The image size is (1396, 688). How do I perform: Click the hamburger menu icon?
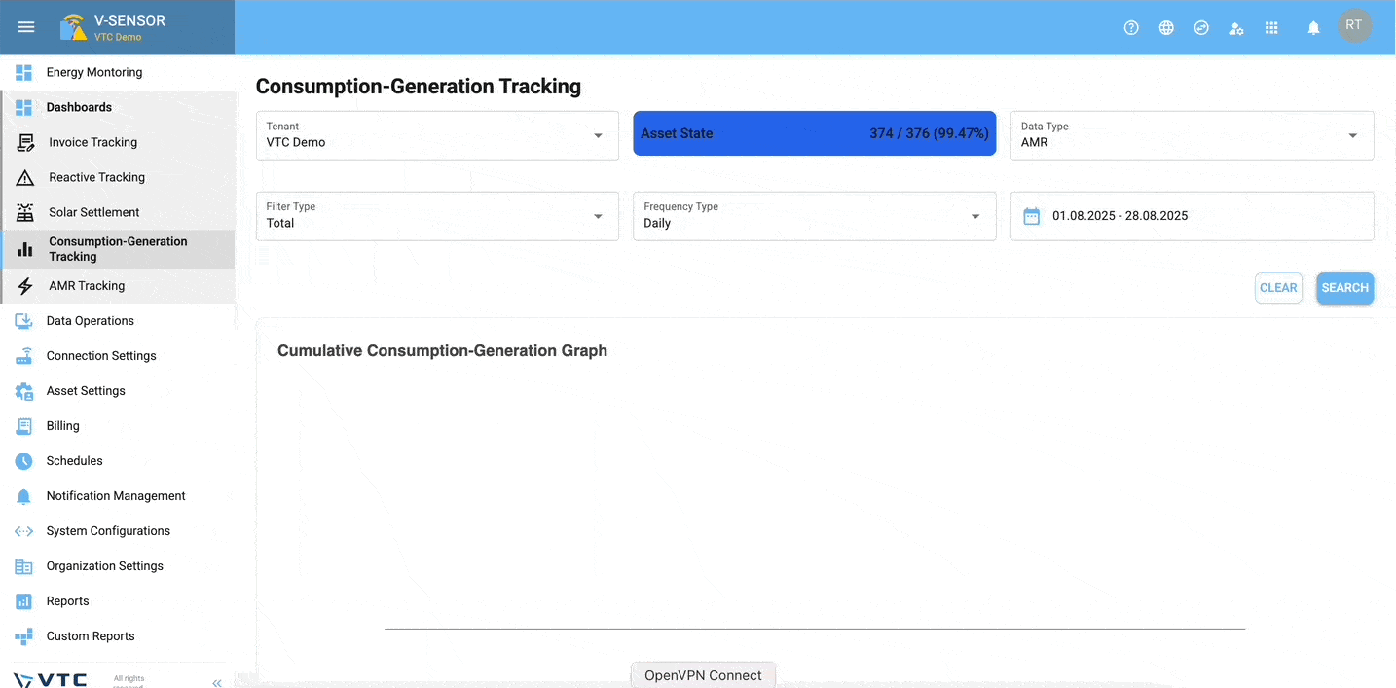[x=26, y=27]
